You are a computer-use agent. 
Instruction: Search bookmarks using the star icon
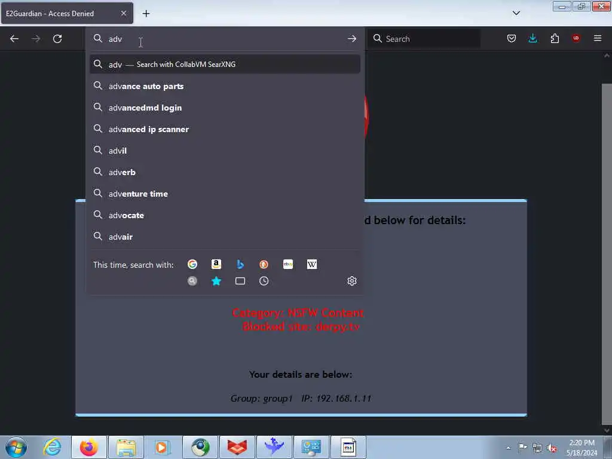pyautogui.click(x=216, y=281)
